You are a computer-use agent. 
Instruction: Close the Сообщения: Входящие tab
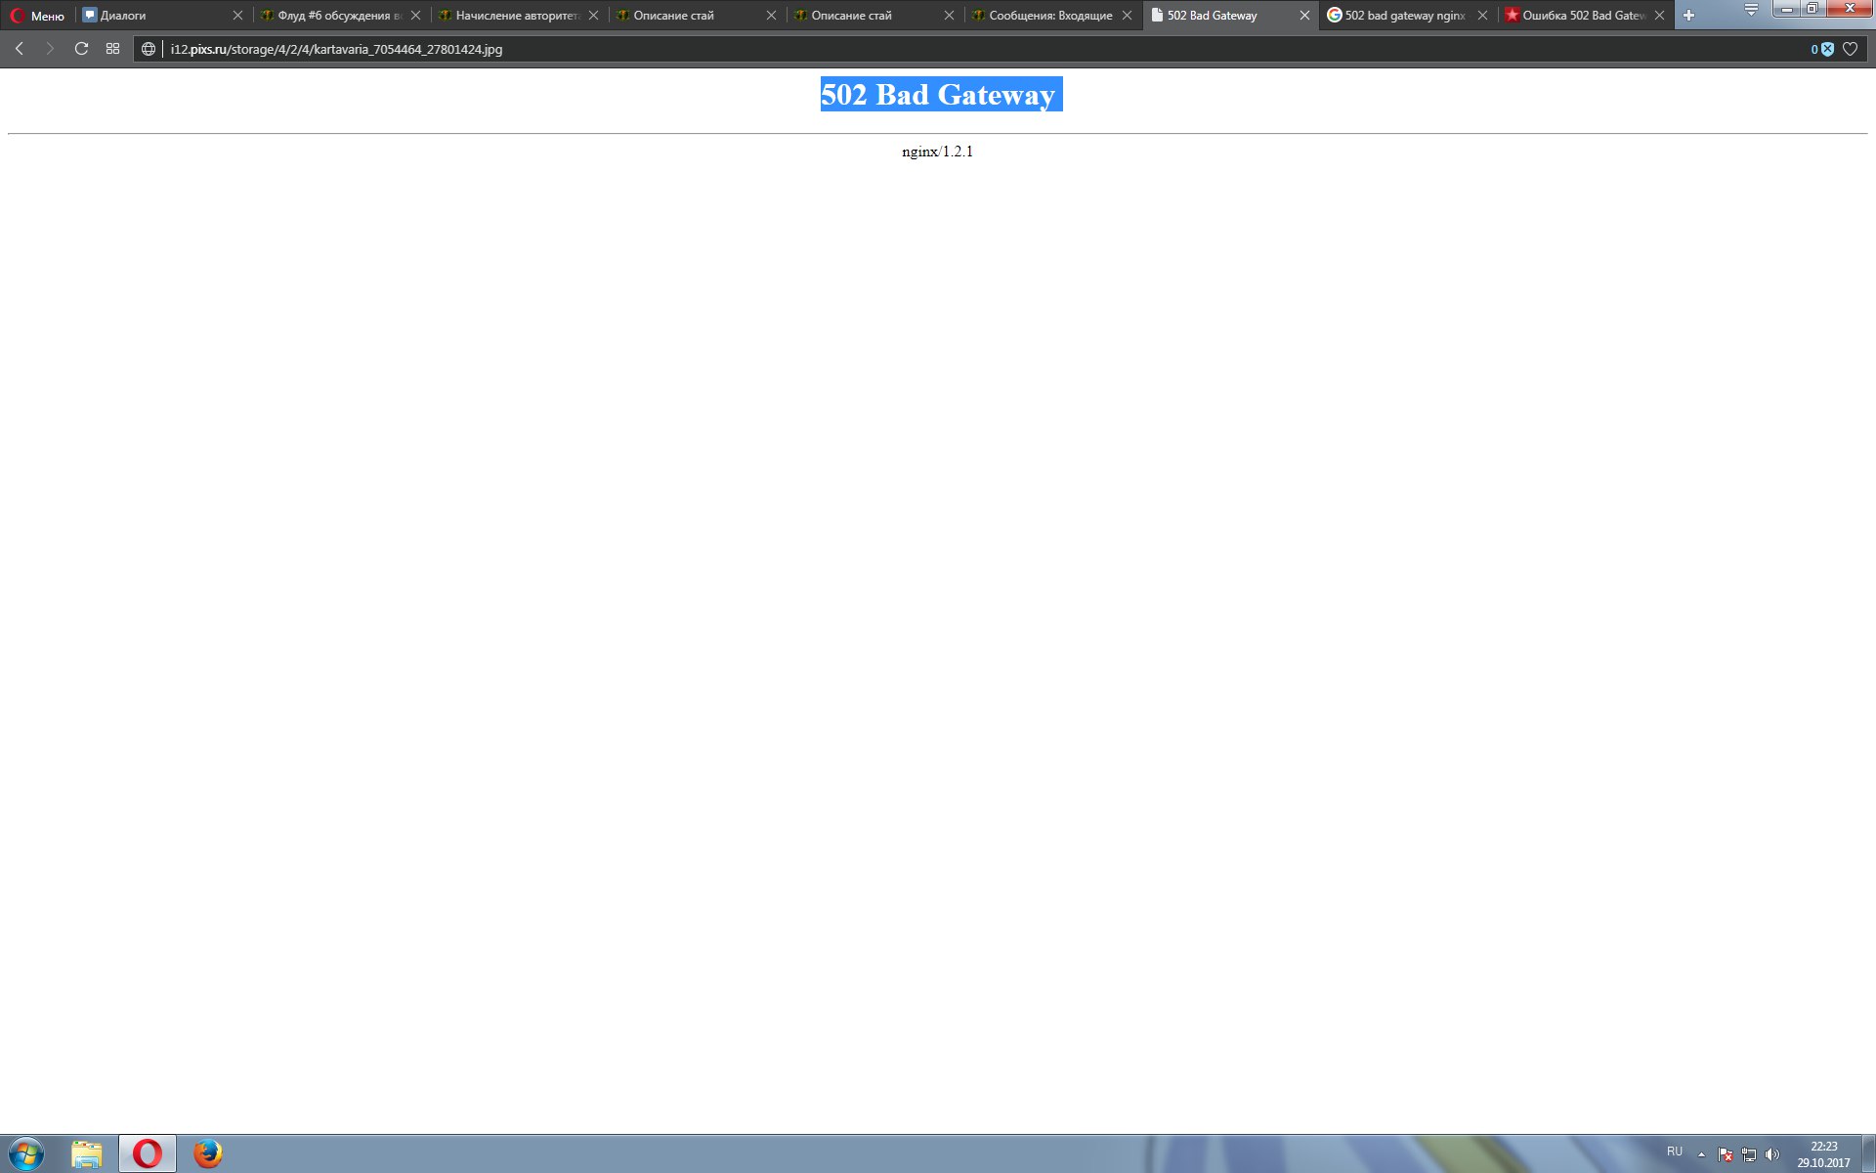[x=1127, y=16]
